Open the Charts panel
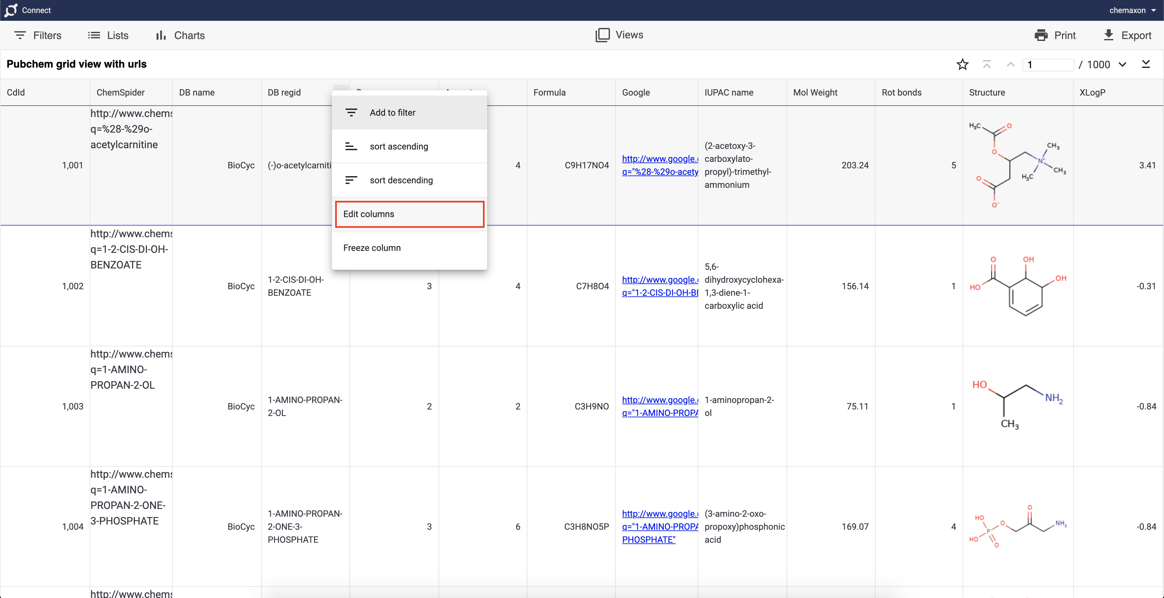 click(x=180, y=35)
